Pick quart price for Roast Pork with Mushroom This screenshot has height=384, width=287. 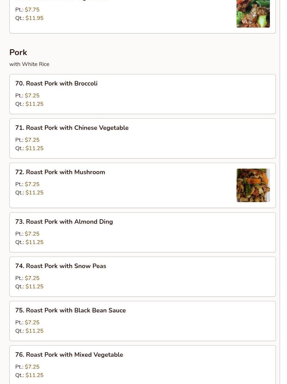(34, 193)
